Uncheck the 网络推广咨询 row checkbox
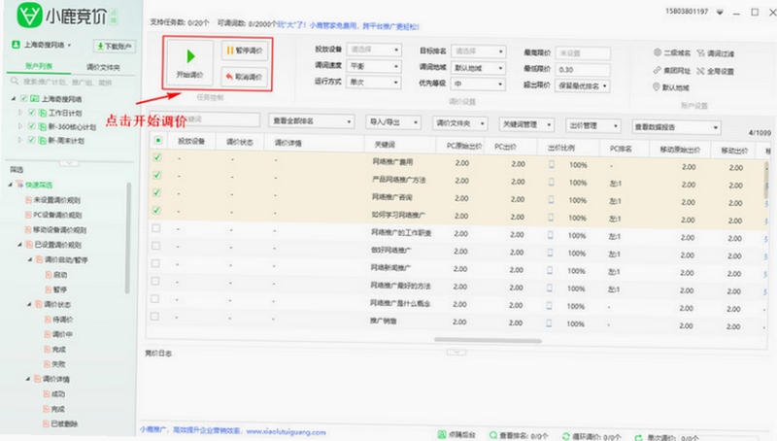The width and height of the screenshot is (777, 441). point(156,192)
